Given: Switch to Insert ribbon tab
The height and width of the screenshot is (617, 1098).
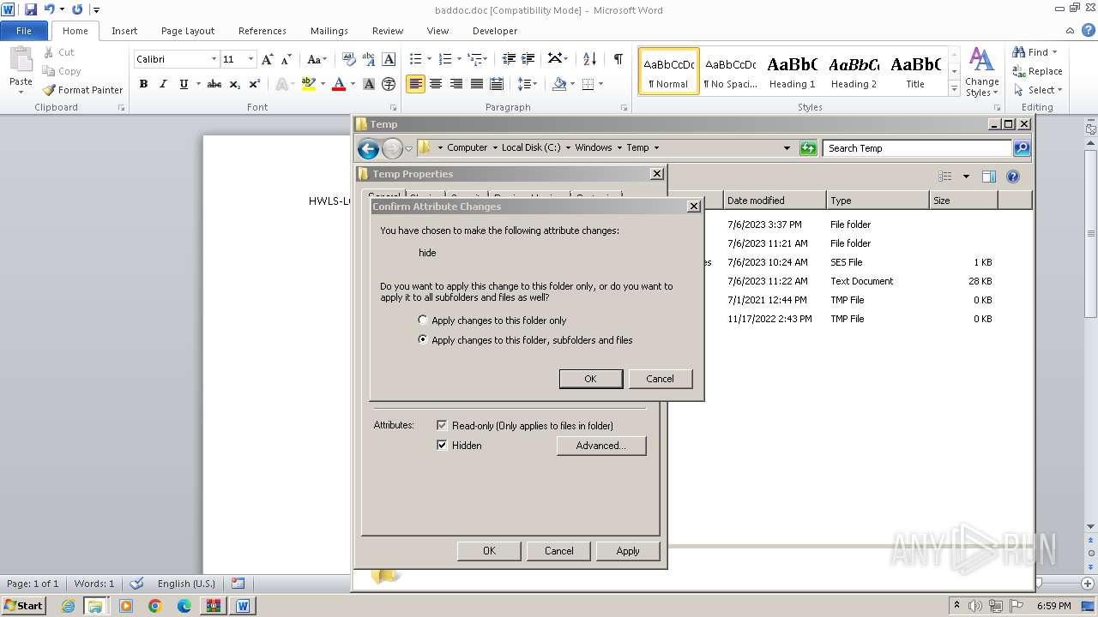Looking at the screenshot, I should click(x=124, y=31).
